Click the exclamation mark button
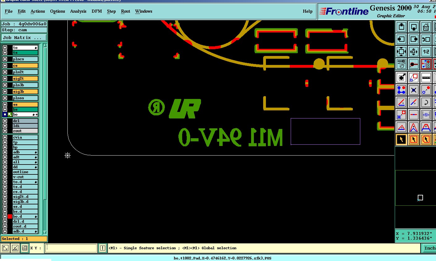This screenshot has height=261, width=436. [x=103, y=248]
